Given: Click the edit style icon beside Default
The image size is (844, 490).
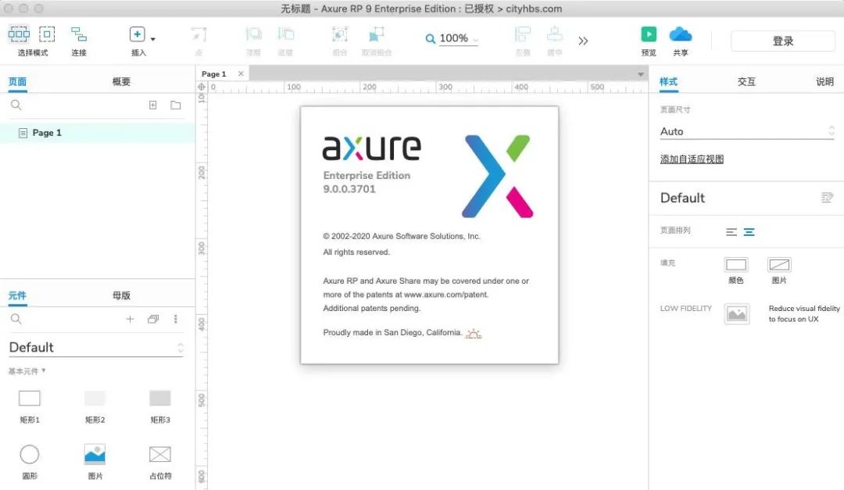Looking at the screenshot, I should pos(827,198).
